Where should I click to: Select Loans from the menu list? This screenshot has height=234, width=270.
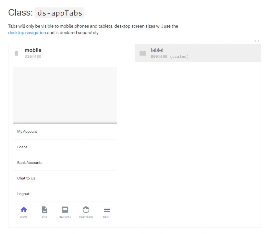22,147
